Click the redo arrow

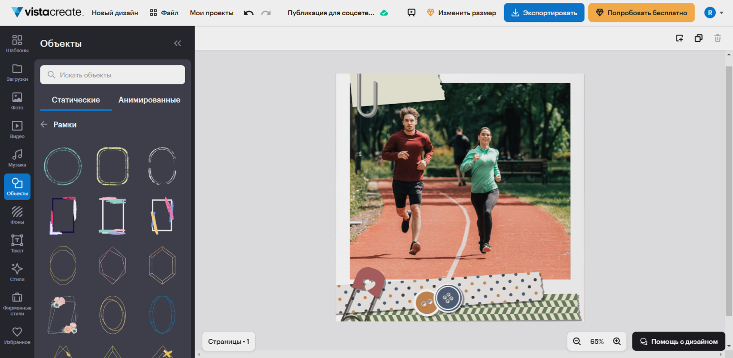(x=266, y=13)
